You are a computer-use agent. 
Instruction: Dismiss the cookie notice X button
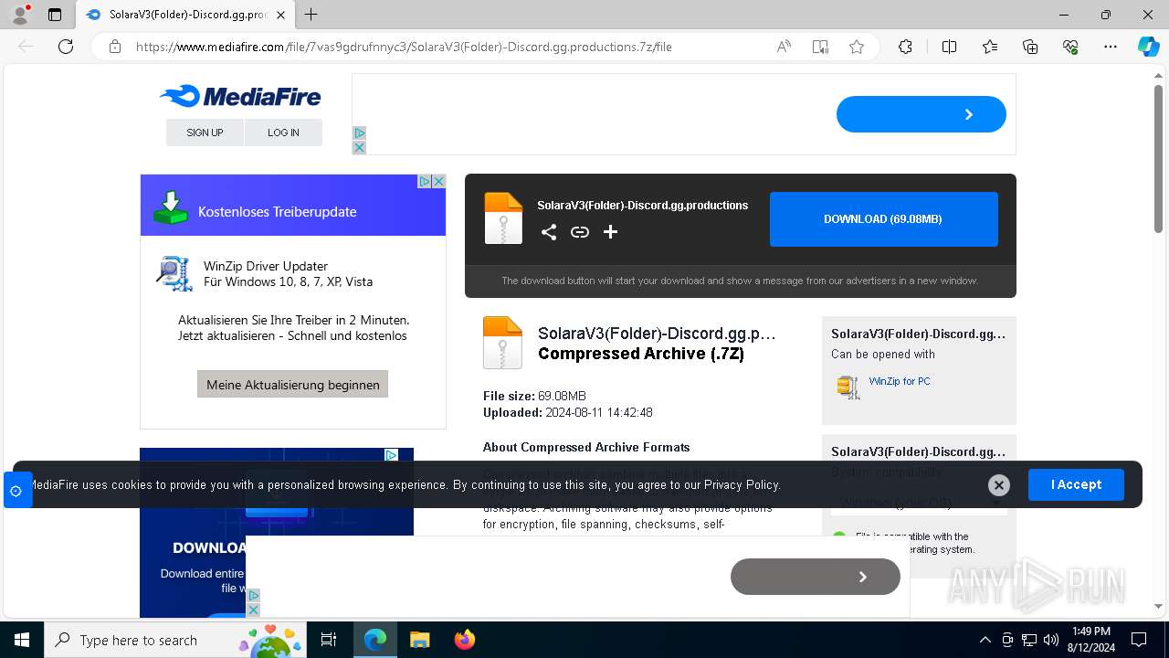point(999,485)
